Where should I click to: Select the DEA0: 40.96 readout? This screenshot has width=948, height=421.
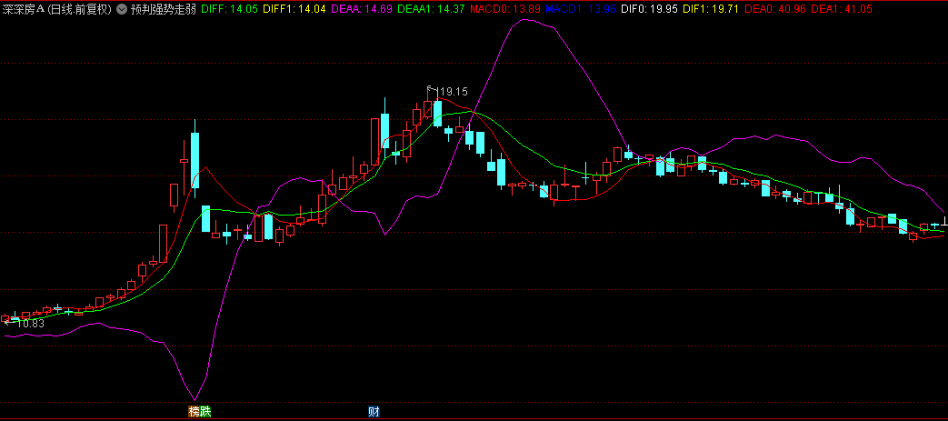[774, 10]
